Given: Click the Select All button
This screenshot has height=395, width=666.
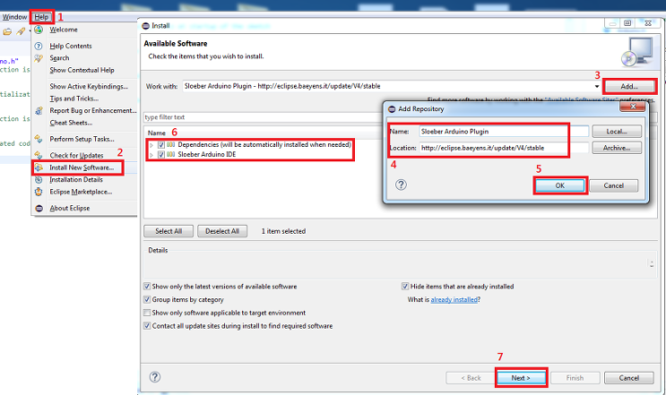Looking at the screenshot, I should point(169,231).
